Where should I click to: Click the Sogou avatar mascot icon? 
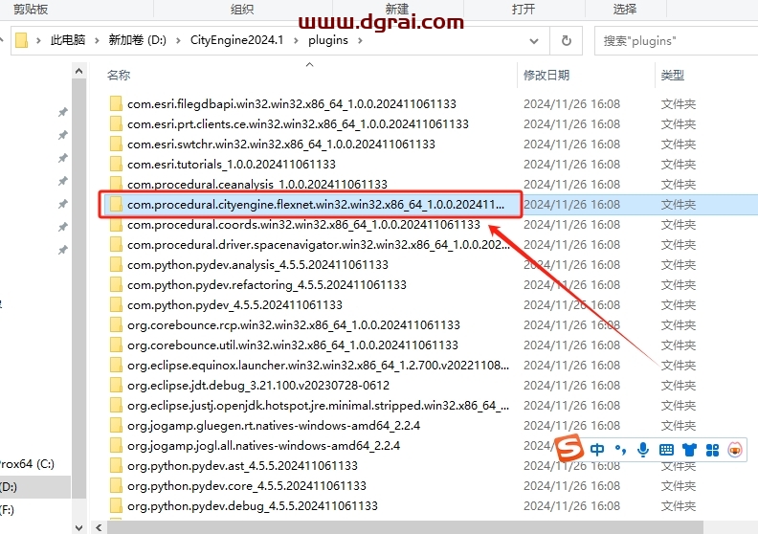click(x=735, y=449)
